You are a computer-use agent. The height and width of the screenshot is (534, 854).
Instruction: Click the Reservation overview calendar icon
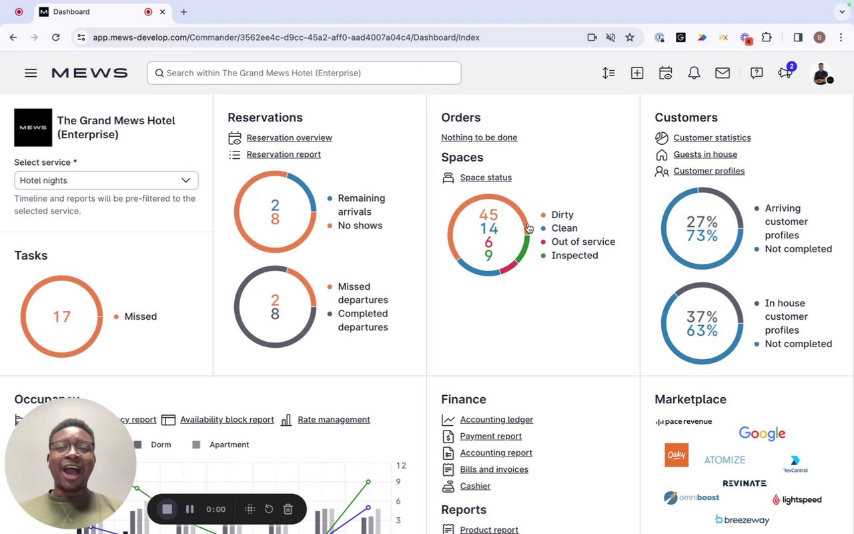[235, 138]
